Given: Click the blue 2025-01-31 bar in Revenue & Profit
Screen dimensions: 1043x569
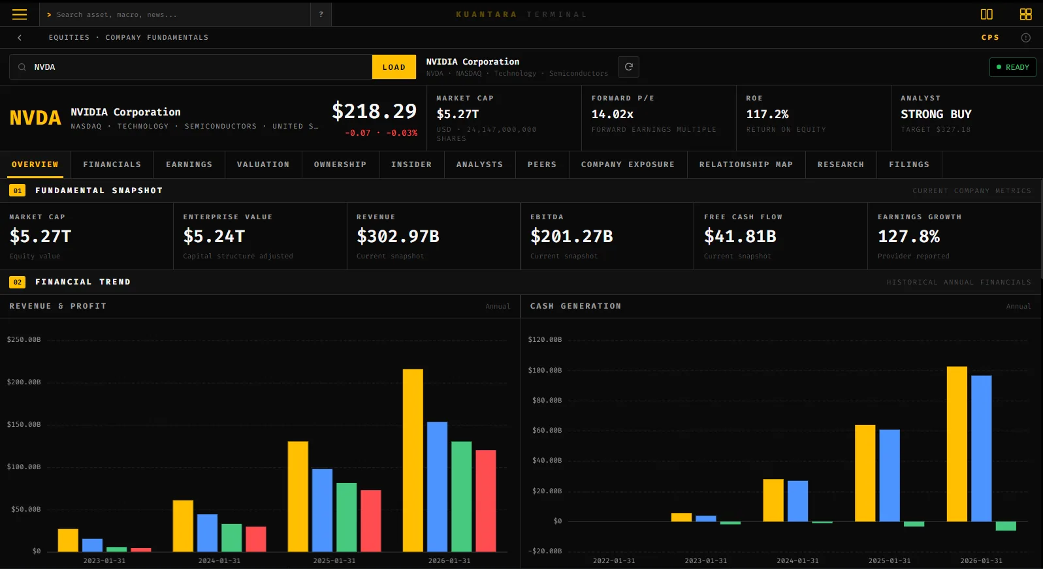Looking at the screenshot, I should point(322,510).
